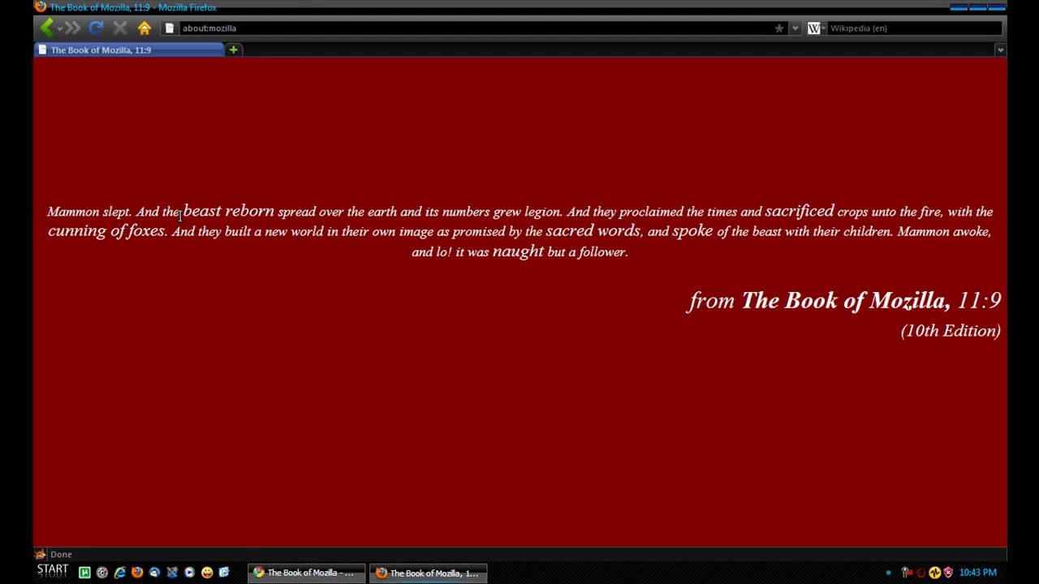Open the Wikipedia search engine selector
Viewport: 1039px width, 584px height.
(816, 28)
